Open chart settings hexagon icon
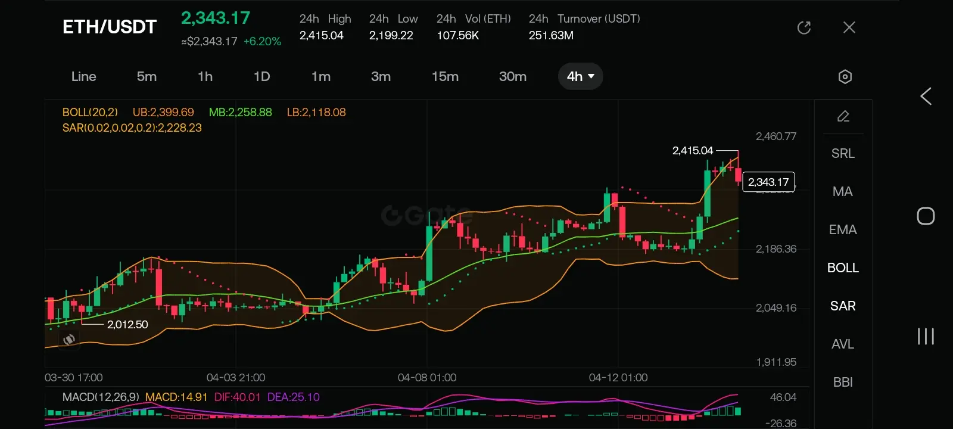 coord(845,76)
